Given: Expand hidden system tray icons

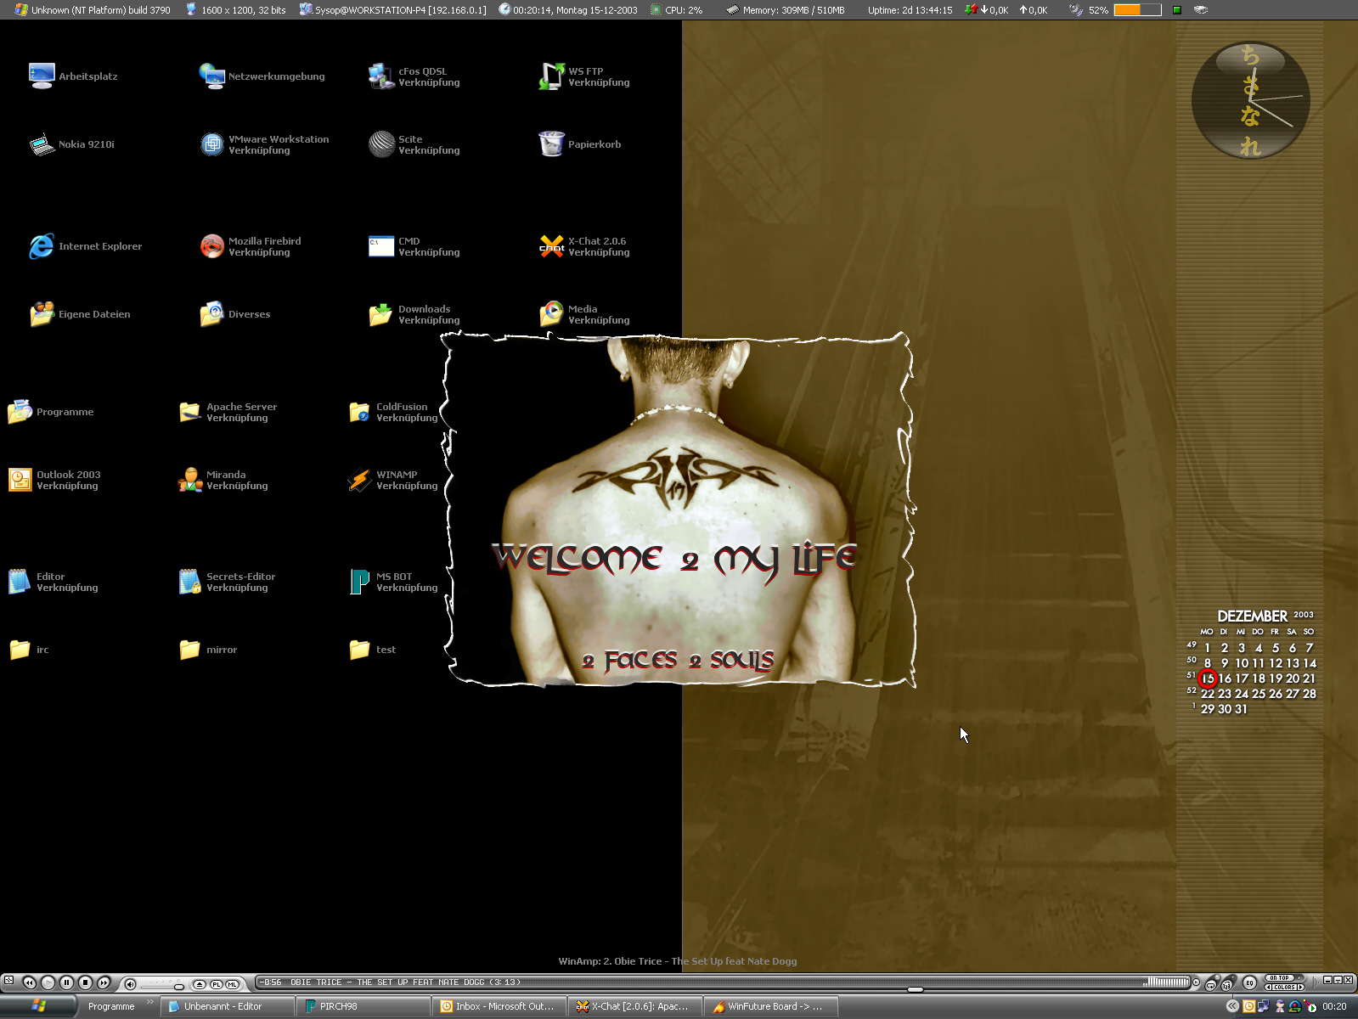Looking at the screenshot, I should click(x=1231, y=1006).
